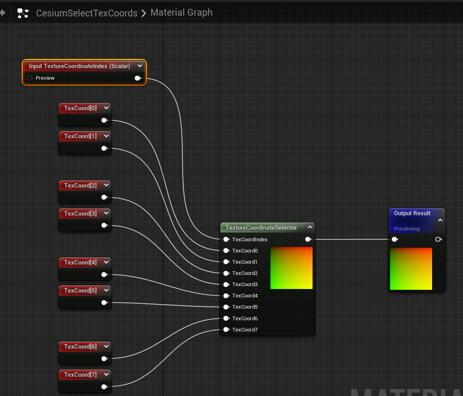Click the TexCoord7 input pin on the selector node
Viewport: 463px width, 396px height.
coord(226,329)
